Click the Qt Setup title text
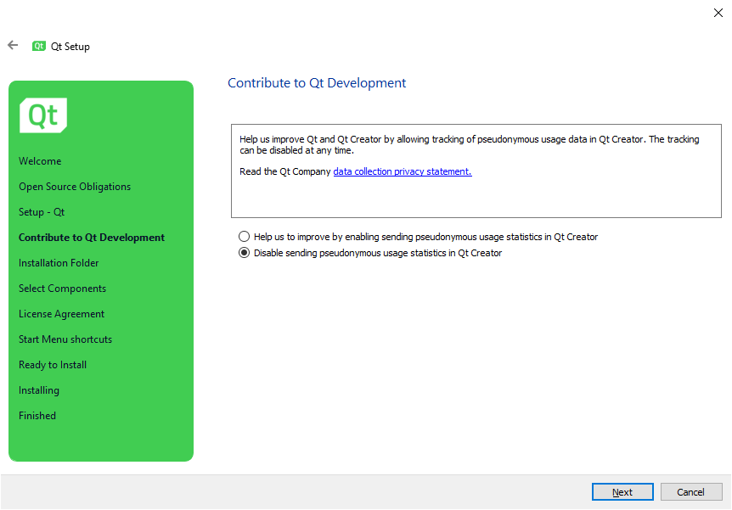This screenshot has width=732, height=510. click(70, 47)
